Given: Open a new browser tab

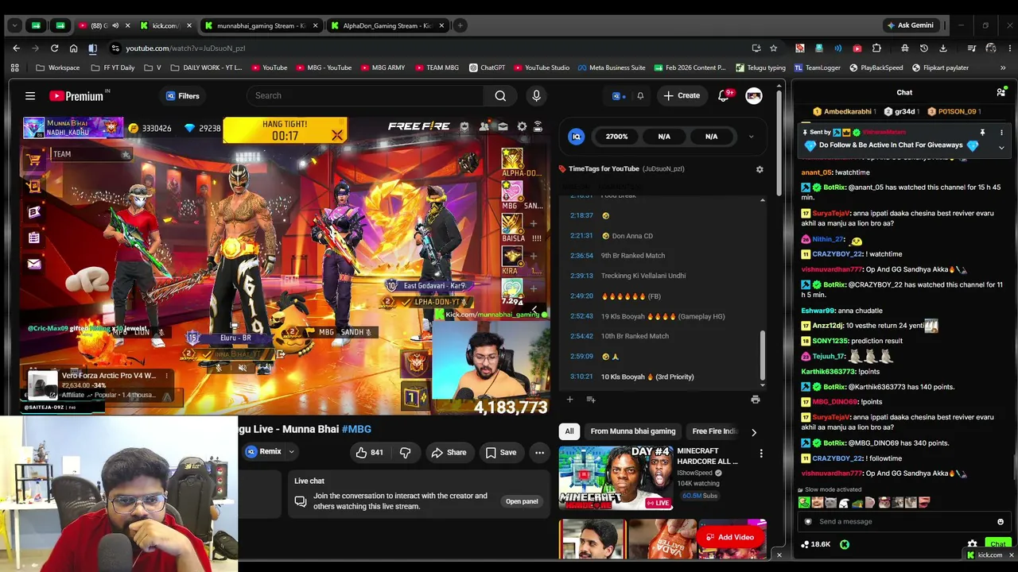Looking at the screenshot, I should point(460,25).
